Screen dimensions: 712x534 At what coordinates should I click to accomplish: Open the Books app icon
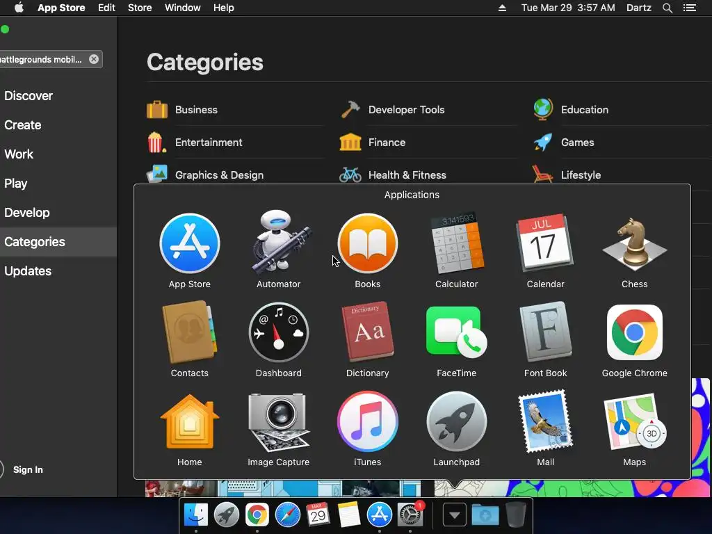point(367,243)
